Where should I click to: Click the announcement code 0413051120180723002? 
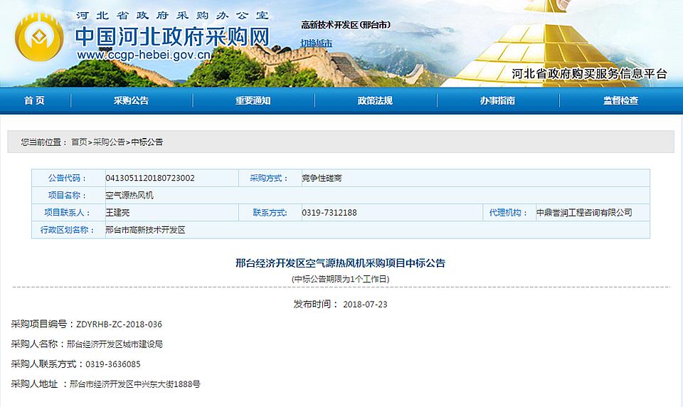point(150,178)
